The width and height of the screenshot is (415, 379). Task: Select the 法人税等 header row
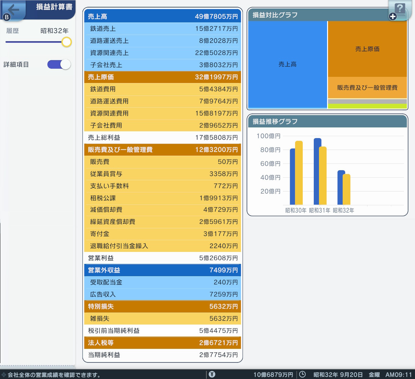pos(163,343)
